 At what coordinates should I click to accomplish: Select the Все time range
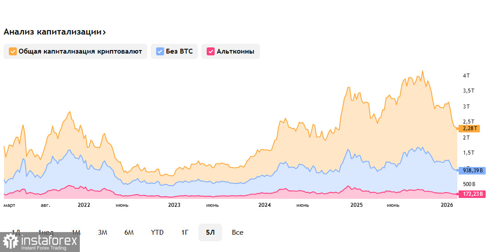pos(237,233)
